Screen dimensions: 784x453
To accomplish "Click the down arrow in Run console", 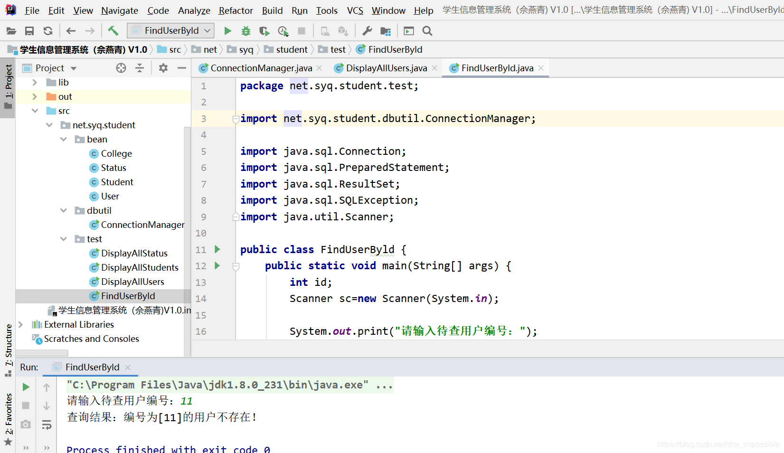I will pyautogui.click(x=47, y=406).
